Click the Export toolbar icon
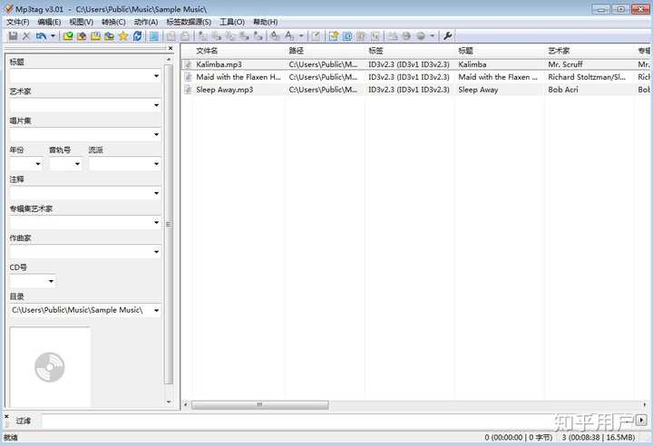This screenshot has height=446, width=653. (333, 36)
